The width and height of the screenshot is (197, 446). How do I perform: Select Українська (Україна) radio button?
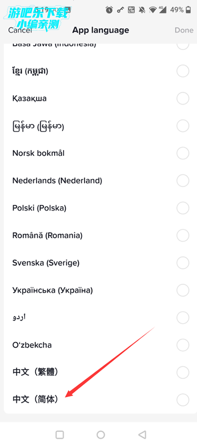coord(183,290)
